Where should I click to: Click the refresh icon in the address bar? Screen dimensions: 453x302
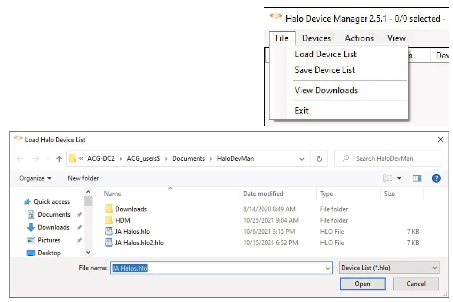pos(319,159)
